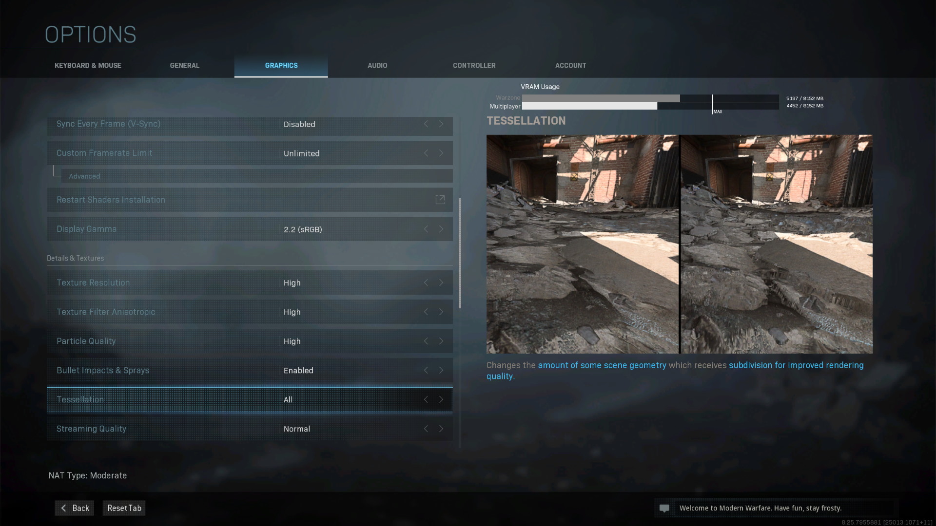The image size is (936, 526).
Task: Decrease Custom Framerate Limit with left arrow
Action: tap(426, 153)
